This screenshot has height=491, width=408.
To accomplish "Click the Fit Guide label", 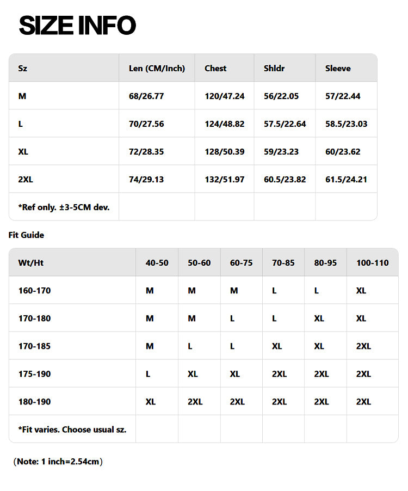I will click(x=26, y=235).
